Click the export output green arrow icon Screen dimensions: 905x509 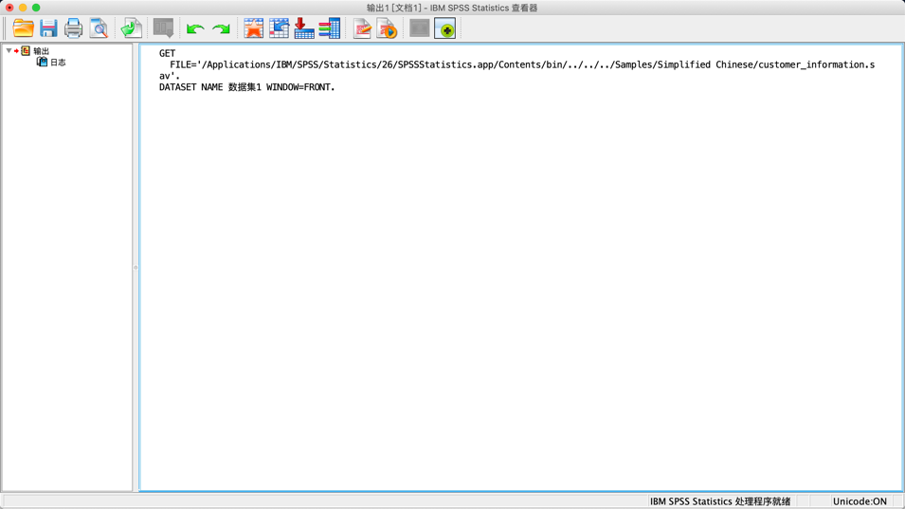[x=131, y=28]
